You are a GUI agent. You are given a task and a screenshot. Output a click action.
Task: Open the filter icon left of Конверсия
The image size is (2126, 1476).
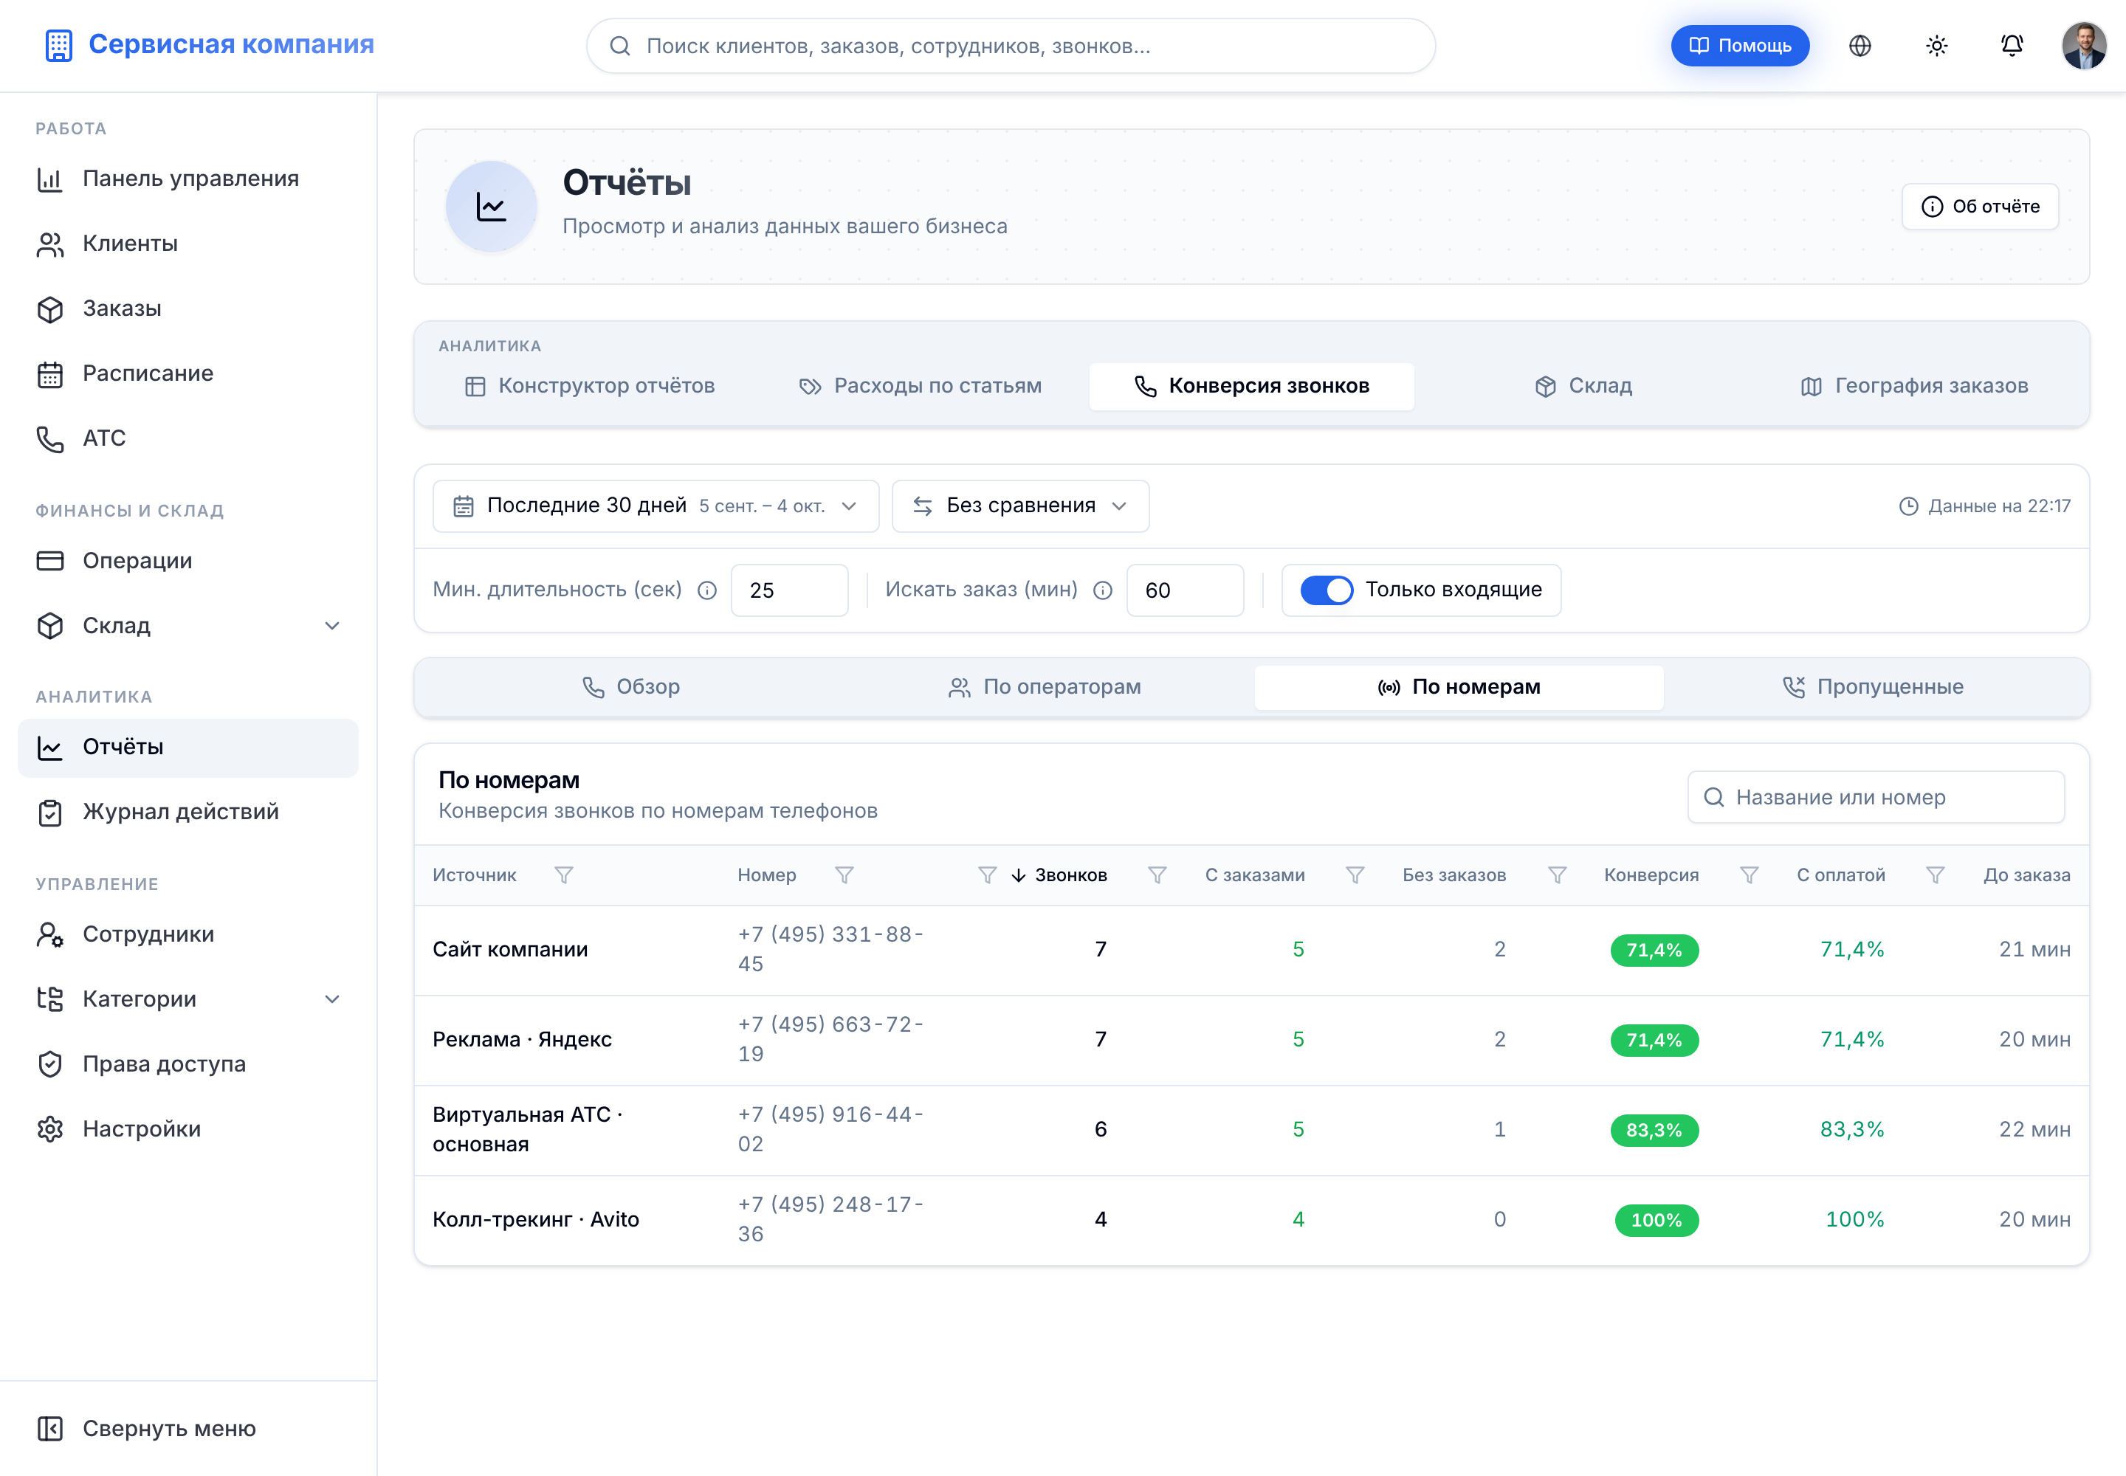pyautogui.click(x=1557, y=875)
